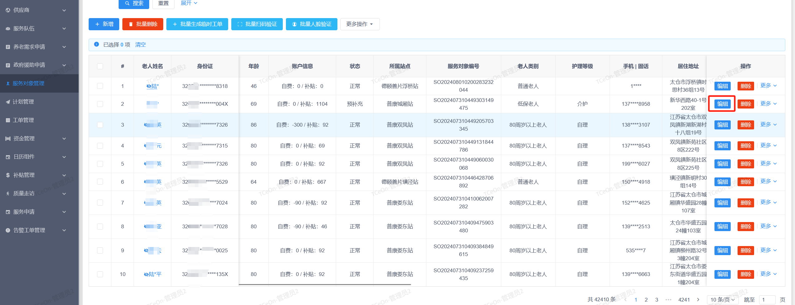Open 更多 dropdown for row 2
Image resolution: width=795 pixels, height=305 pixels.
768,104
